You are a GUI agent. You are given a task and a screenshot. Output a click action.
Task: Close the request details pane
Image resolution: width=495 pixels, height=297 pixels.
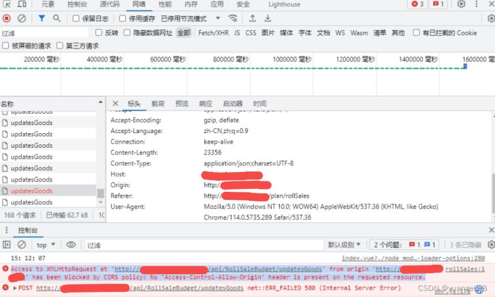(115, 103)
